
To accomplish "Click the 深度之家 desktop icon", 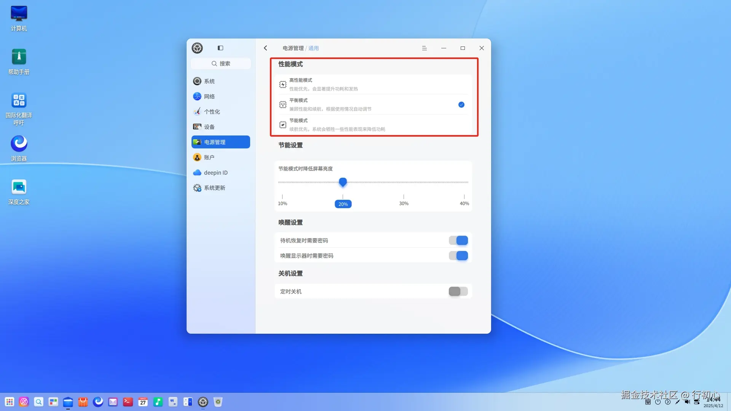I will 19,192.
